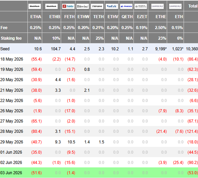Click the 19 May 2026 date
Screen dimensions: 198x178
pos(12,69)
